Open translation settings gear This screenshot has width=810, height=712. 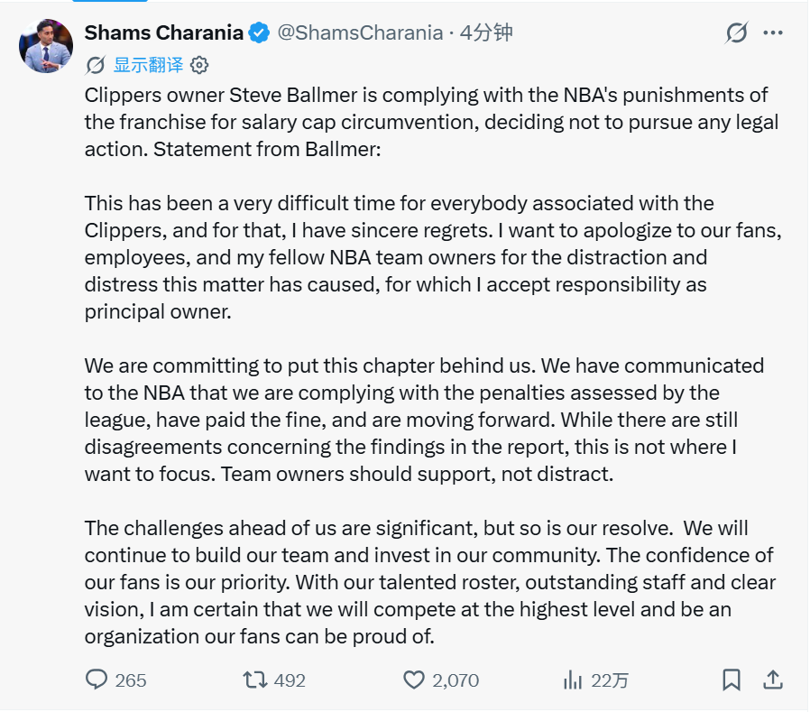coord(199,65)
